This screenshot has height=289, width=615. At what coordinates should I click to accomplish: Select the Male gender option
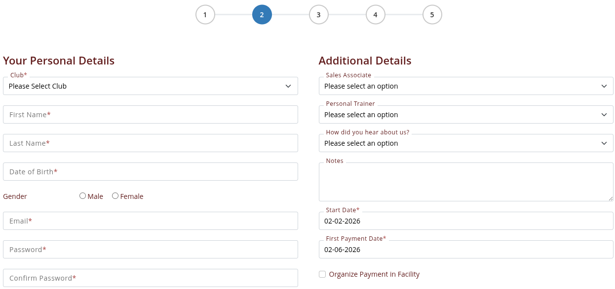(82, 196)
